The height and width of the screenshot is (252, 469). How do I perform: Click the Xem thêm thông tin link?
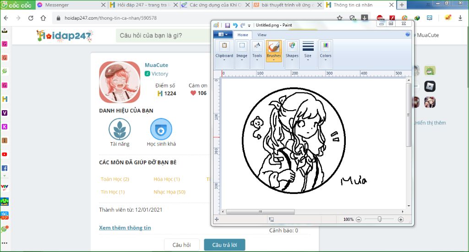point(125,227)
